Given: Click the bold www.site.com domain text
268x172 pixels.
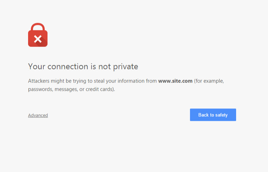Looking at the screenshot, I should pos(175,81).
